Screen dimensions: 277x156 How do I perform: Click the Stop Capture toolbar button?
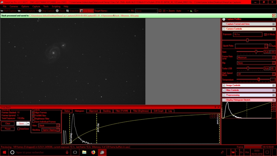click(46, 11)
